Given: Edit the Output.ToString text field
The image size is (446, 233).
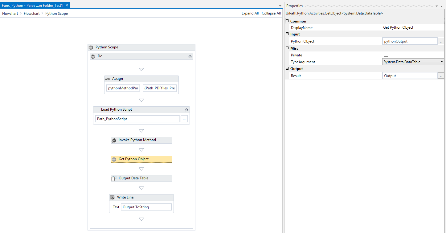Looking at the screenshot, I should click(146, 207).
